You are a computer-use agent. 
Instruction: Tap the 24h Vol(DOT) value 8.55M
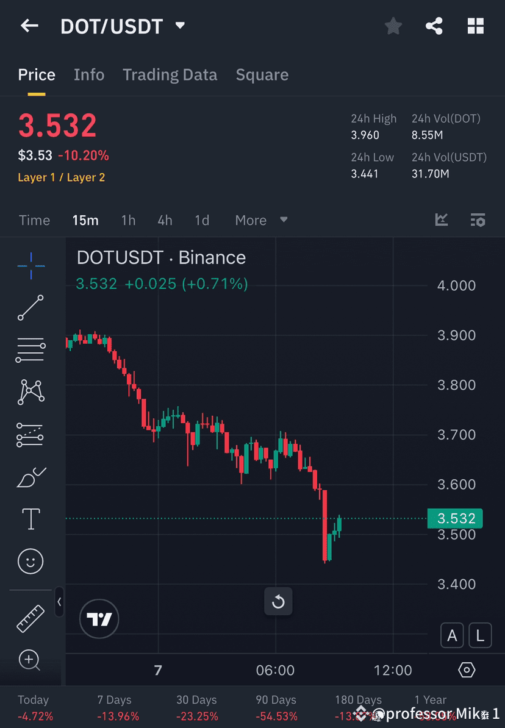pyautogui.click(x=428, y=135)
